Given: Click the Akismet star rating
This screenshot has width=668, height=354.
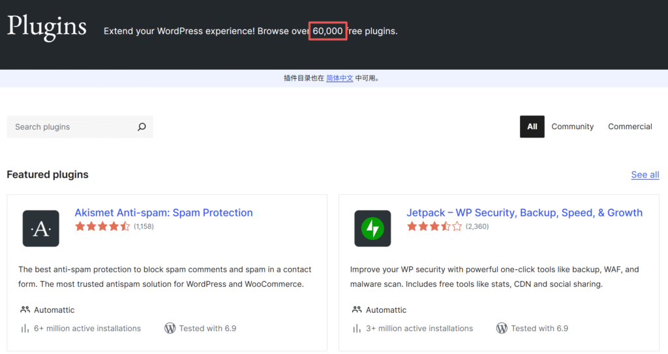Looking at the screenshot, I should 102,226.
